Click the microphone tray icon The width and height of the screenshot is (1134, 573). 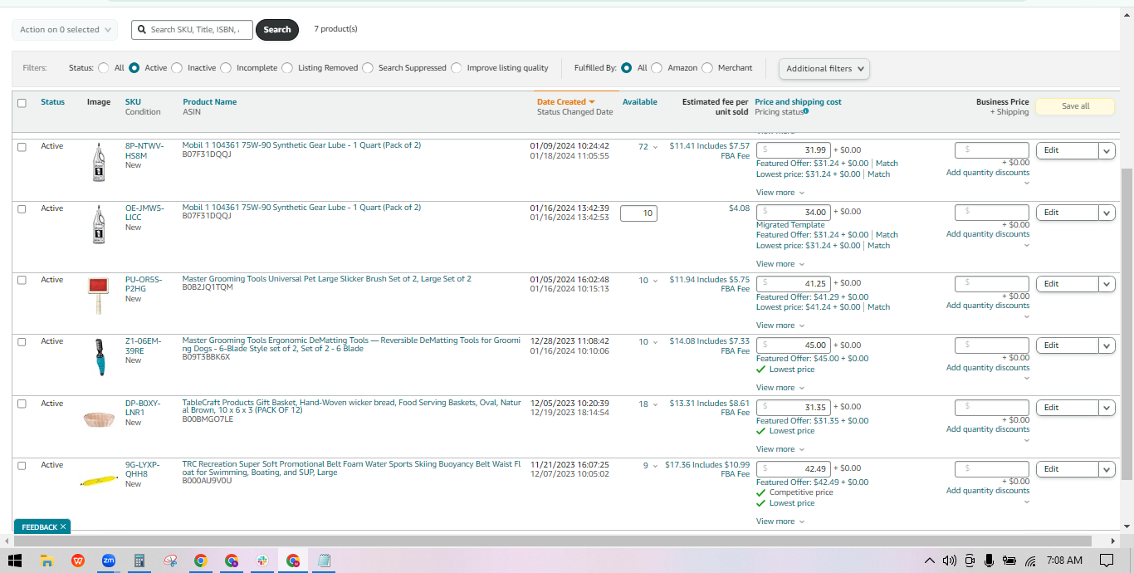point(990,561)
